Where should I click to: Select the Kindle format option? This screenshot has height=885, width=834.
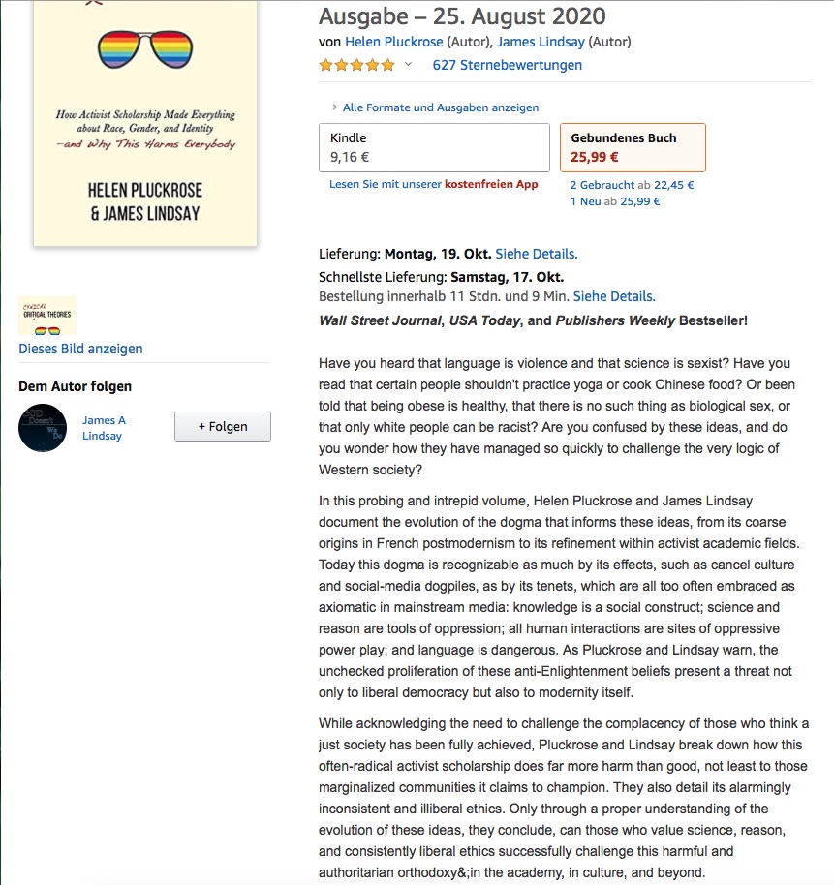(x=434, y=147)
